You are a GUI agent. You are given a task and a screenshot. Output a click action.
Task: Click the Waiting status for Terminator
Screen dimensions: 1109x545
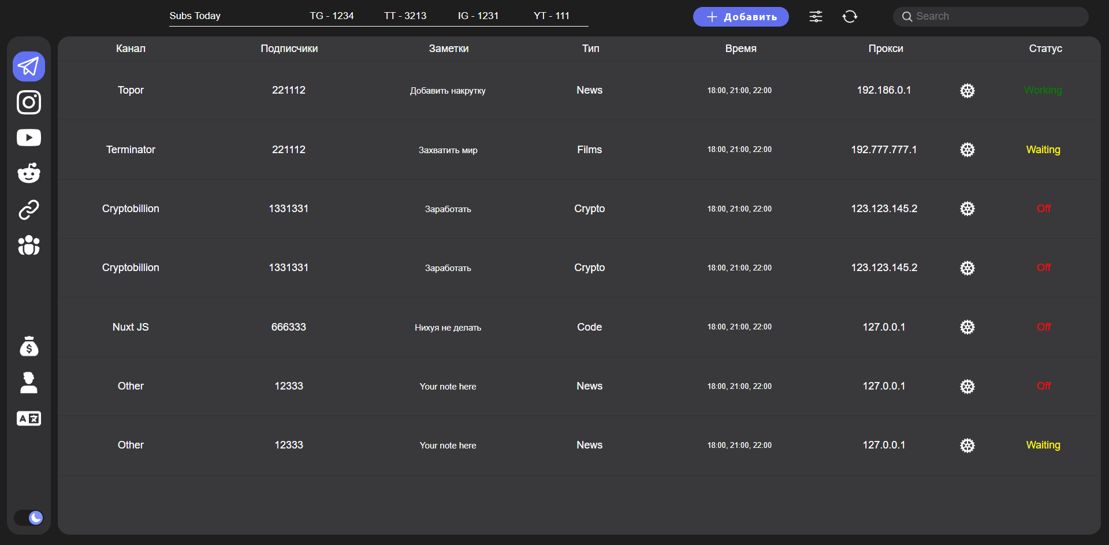coord(1043,150)
